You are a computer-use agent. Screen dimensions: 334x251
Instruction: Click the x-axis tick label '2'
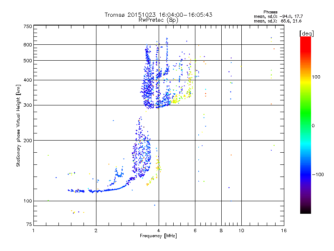(x=96, y=231)
